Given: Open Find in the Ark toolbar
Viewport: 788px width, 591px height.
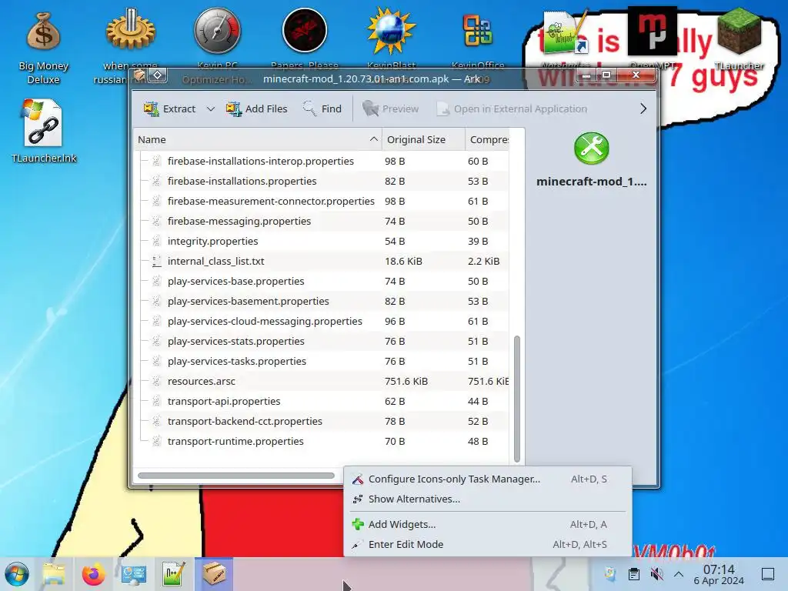Looking at the screenshot, I should click(322, 109).
